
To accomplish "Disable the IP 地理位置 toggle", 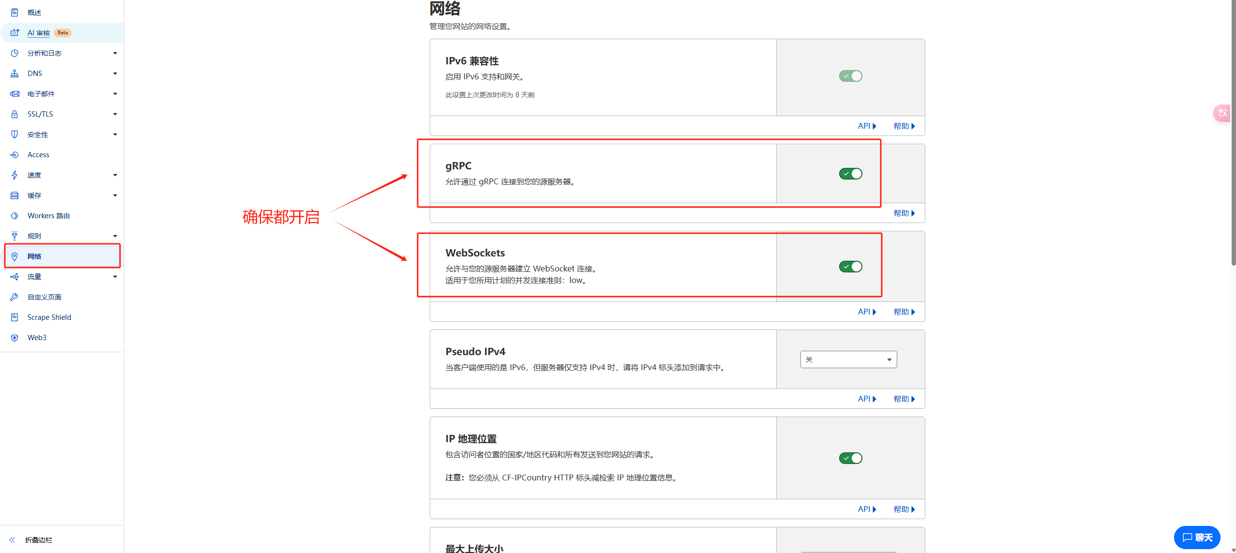I will (850, 458).
